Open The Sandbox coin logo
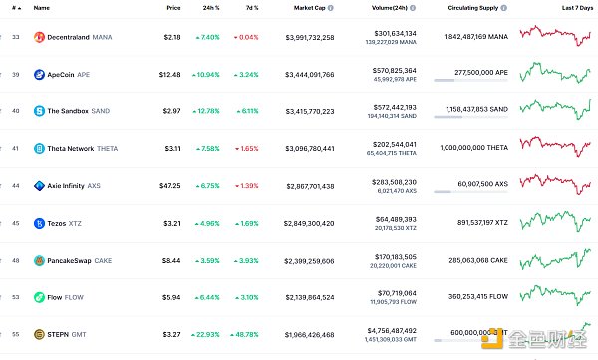Image resolution: width=598 pixels, height=360 pixels. [x=39, y=111]
